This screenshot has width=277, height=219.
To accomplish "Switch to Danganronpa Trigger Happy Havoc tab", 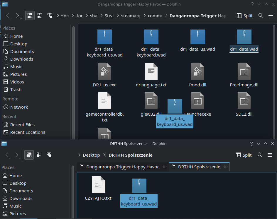I will [x=123, y=167].
